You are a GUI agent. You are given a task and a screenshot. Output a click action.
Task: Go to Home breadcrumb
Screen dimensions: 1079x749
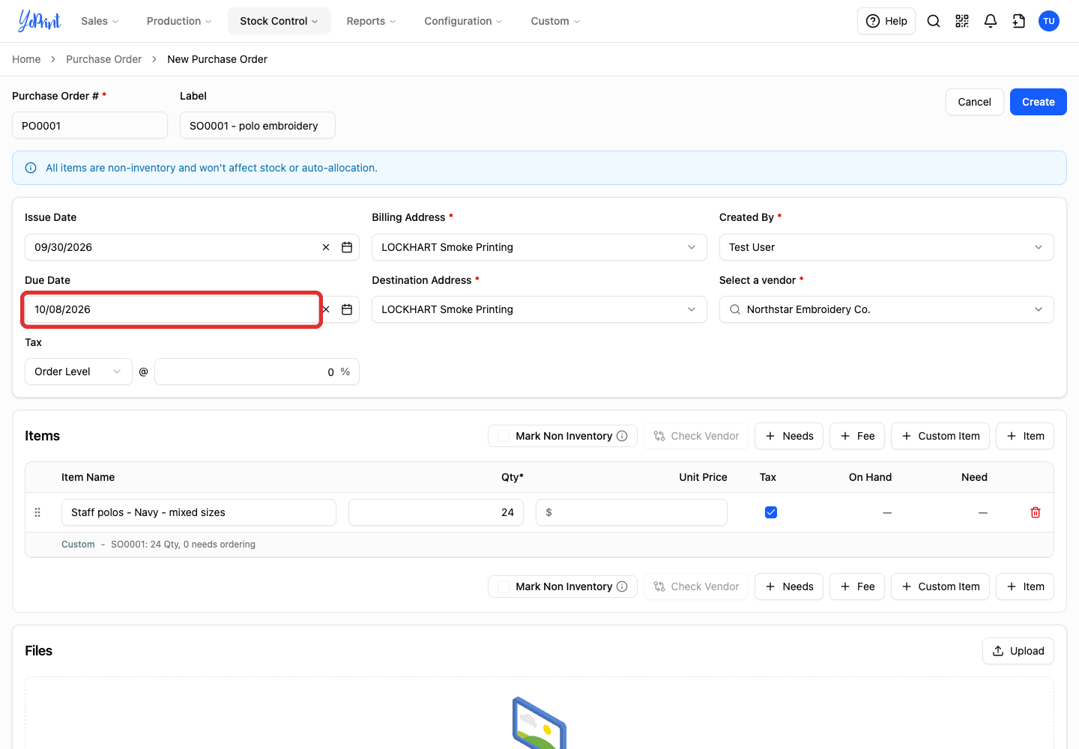coord(26,59)
